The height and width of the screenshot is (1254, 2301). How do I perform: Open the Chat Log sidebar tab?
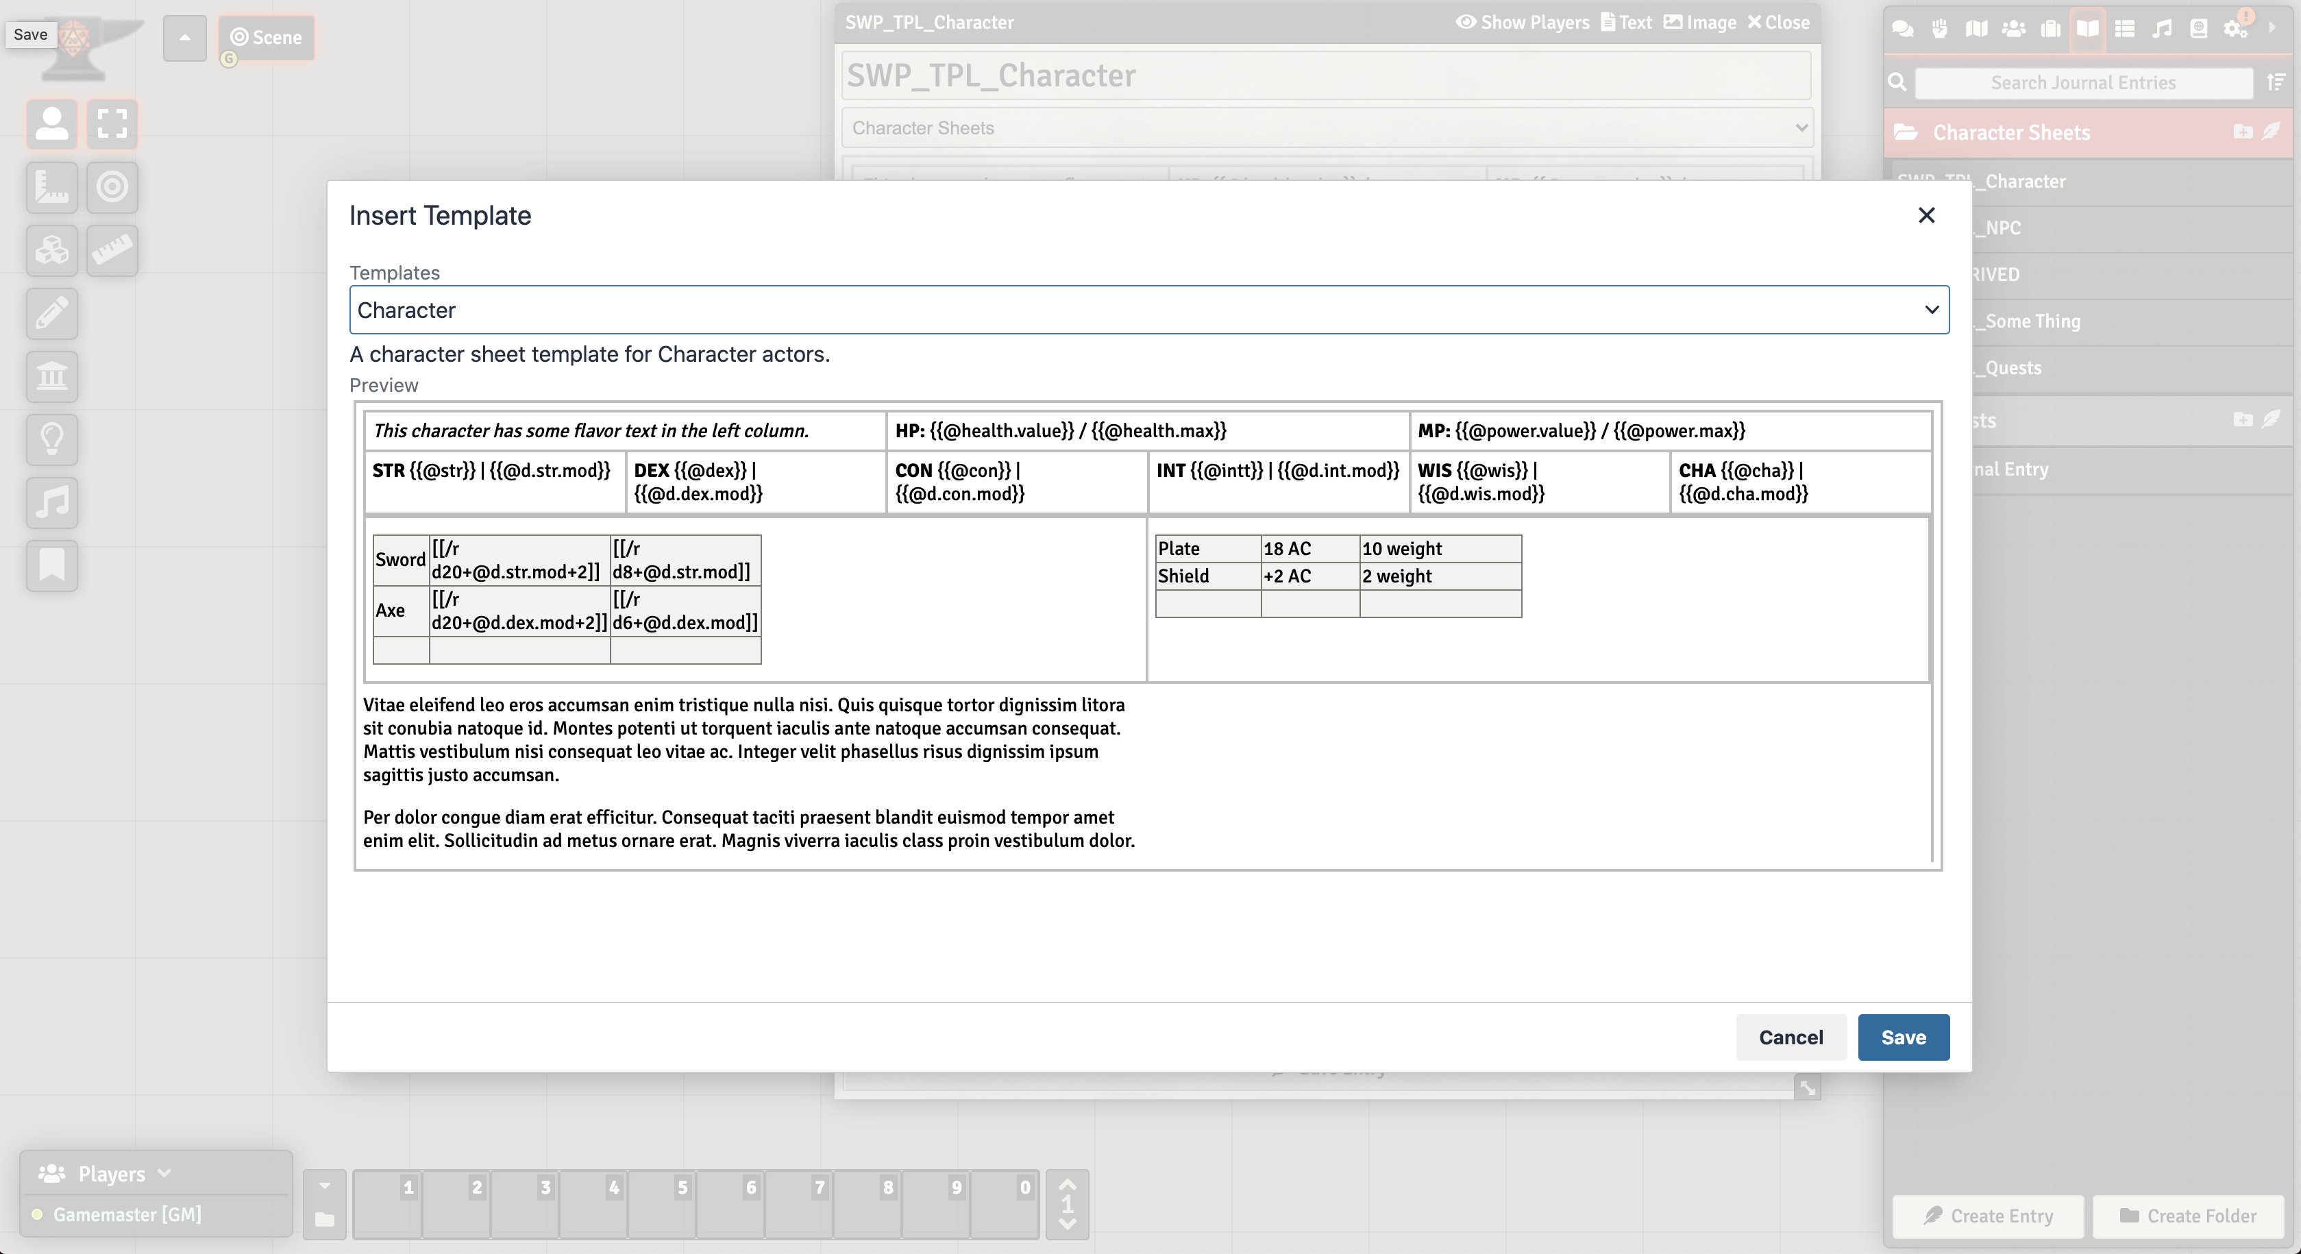click(x=1903, y=29)
